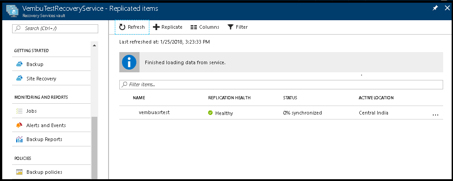Sort by the NAME column header
This screenshot has height=181, width=453.
coord(139,98)
